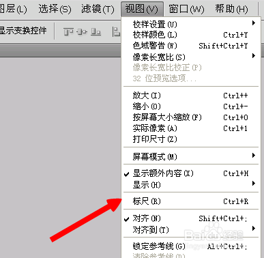Open the 帮助(H) menu
264x258 pixels.
[x=231, y=9]
